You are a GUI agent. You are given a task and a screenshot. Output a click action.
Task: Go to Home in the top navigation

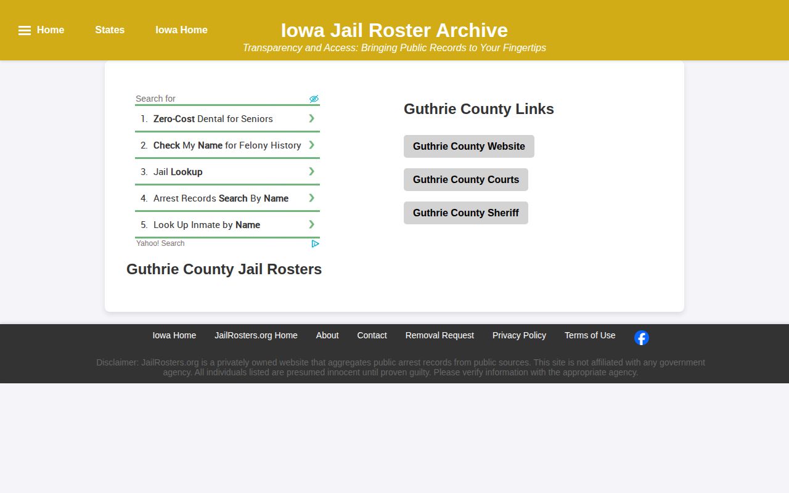[x=51, y=30]
